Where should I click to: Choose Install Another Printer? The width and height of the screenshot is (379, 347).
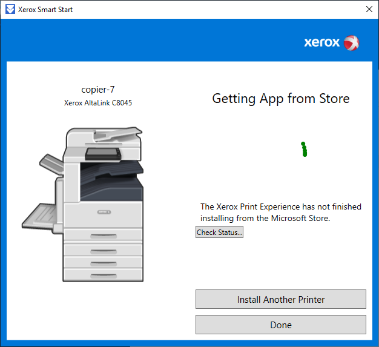[x=281, y=299]
